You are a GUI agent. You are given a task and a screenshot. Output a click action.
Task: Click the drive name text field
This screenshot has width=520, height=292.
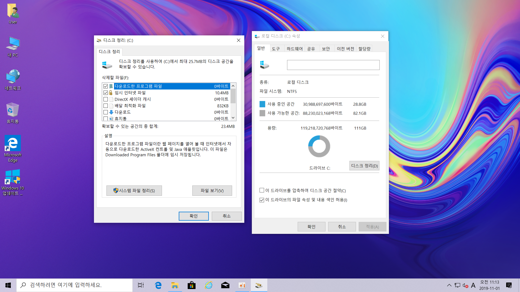333,65
